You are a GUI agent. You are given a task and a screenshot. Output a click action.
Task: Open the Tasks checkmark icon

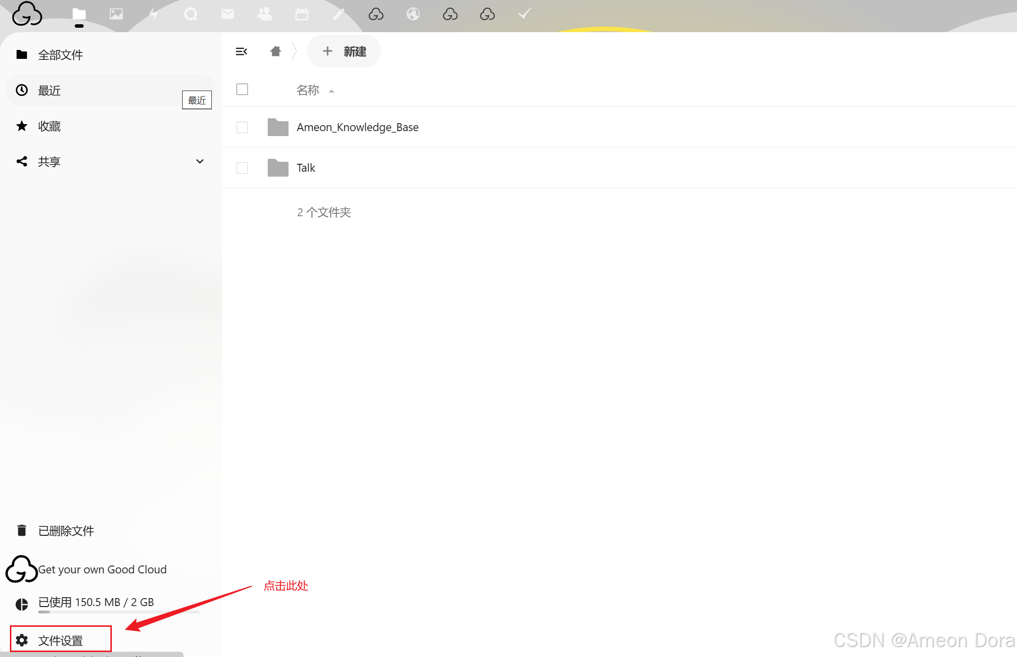[525, 14]
